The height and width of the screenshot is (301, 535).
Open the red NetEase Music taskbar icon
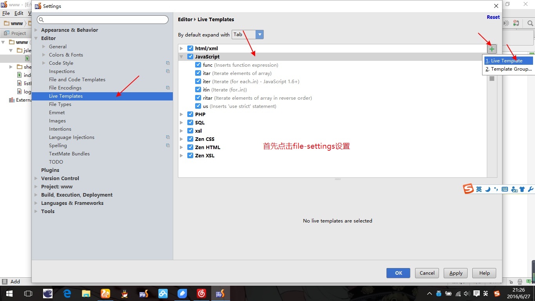(x=201, y=294)
